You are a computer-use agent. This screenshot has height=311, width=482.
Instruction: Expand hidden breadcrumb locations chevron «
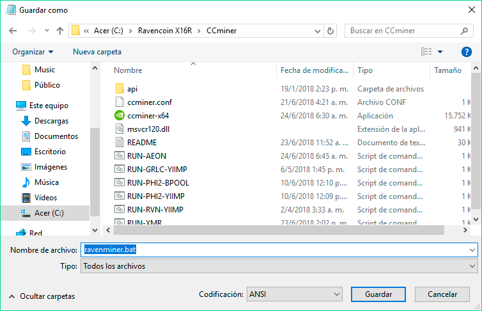(x=86, y=31)
